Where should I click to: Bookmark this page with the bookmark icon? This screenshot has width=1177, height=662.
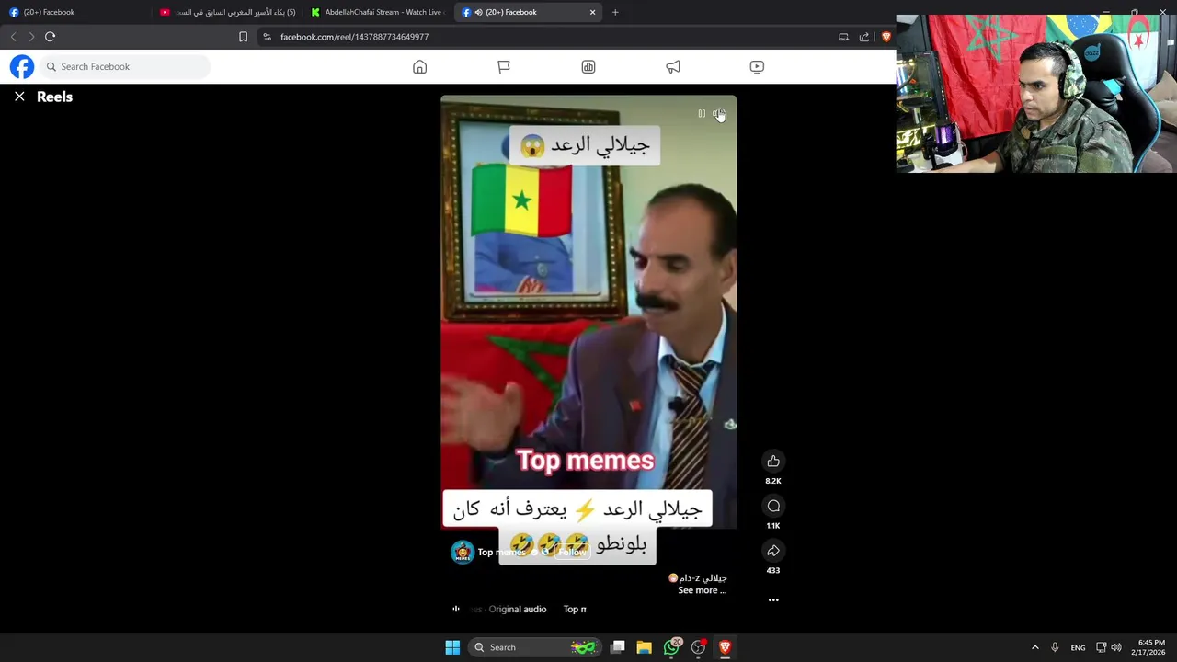pyautogui.click(x=243, y=37)
